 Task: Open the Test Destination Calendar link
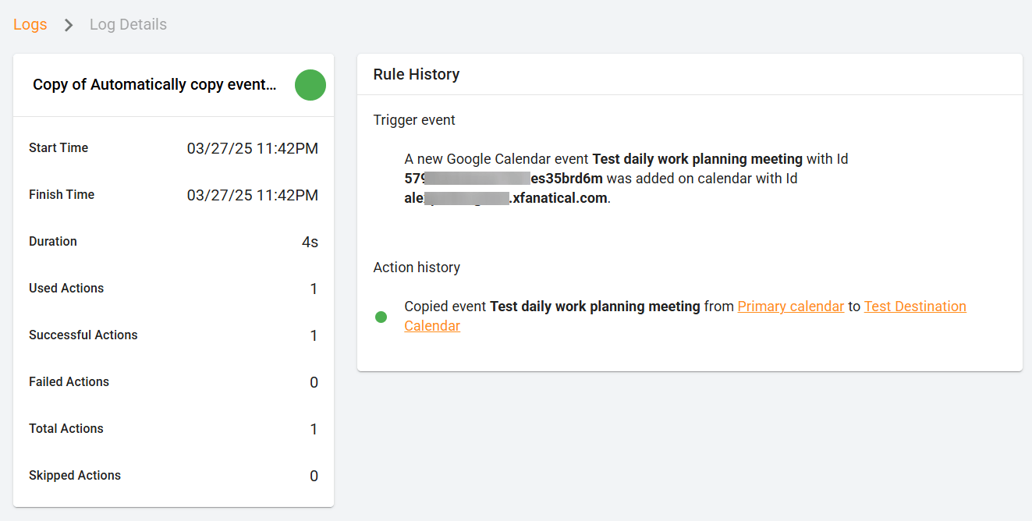(x=914, y=307)
